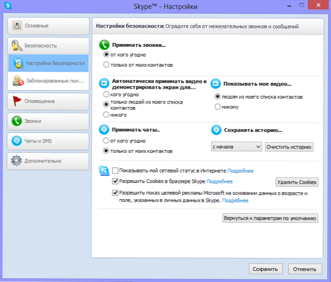The height and width of the screenshot is (282, 331).
Task: Click chat bubble icon beside Принимать чаты
Action: click(x=104, y=130)
